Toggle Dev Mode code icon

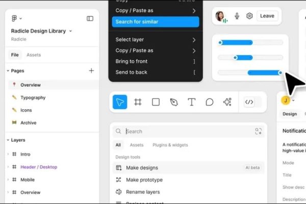coord(249,102)
